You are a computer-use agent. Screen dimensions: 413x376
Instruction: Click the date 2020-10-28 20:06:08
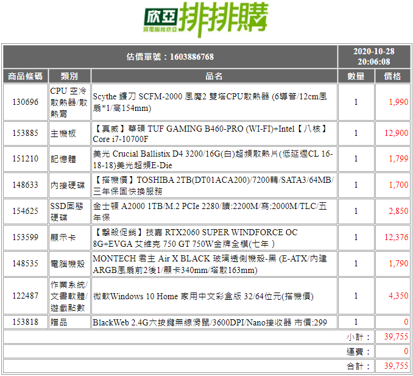click(x=374, y=57)
